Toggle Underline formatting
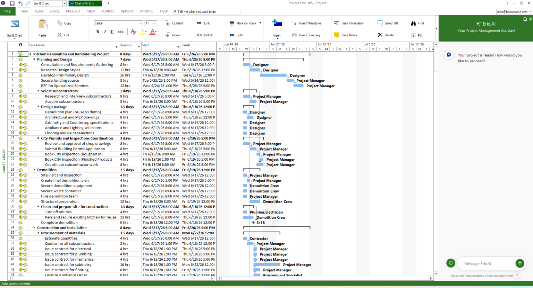 point(112,32)
